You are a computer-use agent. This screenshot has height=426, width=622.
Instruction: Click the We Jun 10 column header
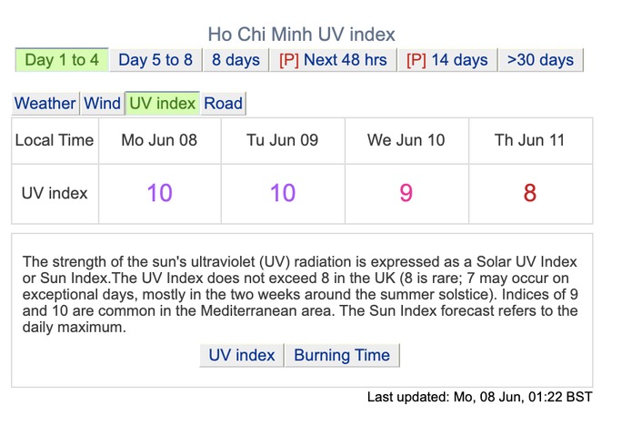(406, 140)
